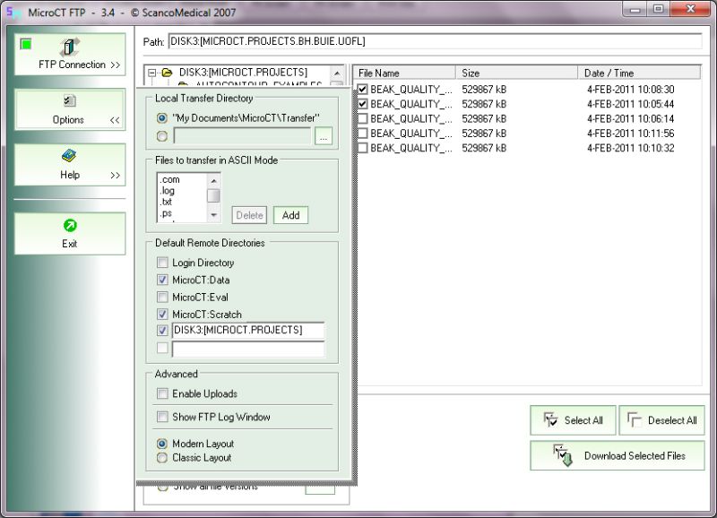Browse for a custom directory with ... button
The image size is (717, 518).
point(324,136)
